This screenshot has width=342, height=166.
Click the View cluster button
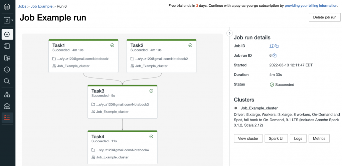point(248,139)
